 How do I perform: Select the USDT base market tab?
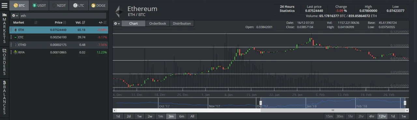tap(39, 6)
